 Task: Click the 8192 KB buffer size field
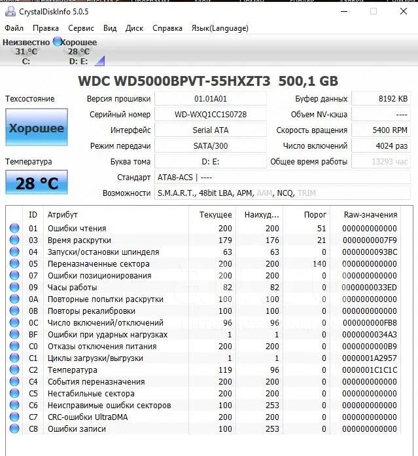click(x=381, y=98)
